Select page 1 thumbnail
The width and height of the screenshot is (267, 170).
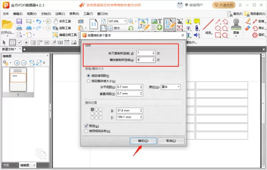[x=18, y=80]
